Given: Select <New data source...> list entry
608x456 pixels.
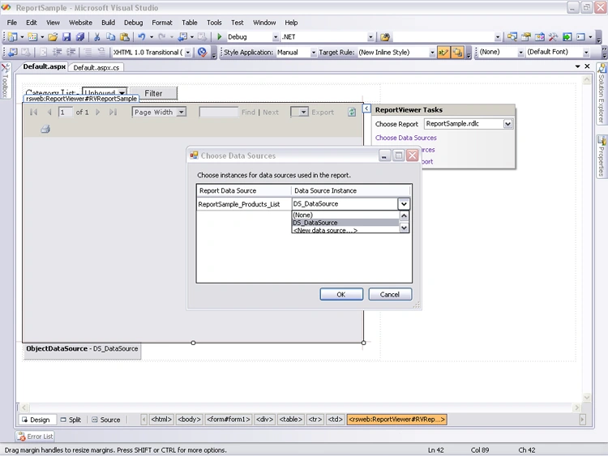Looking at the screenshot, I should coord(345,230).
